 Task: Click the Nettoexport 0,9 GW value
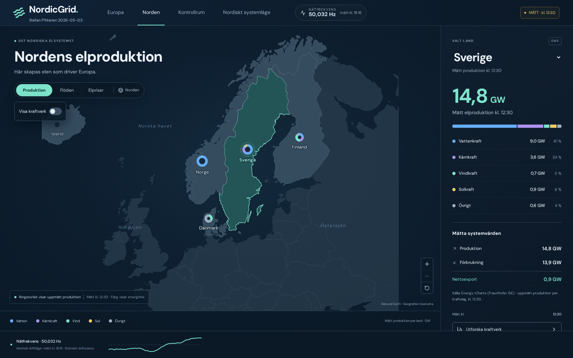pyautogui.click(x=552, y=279)
